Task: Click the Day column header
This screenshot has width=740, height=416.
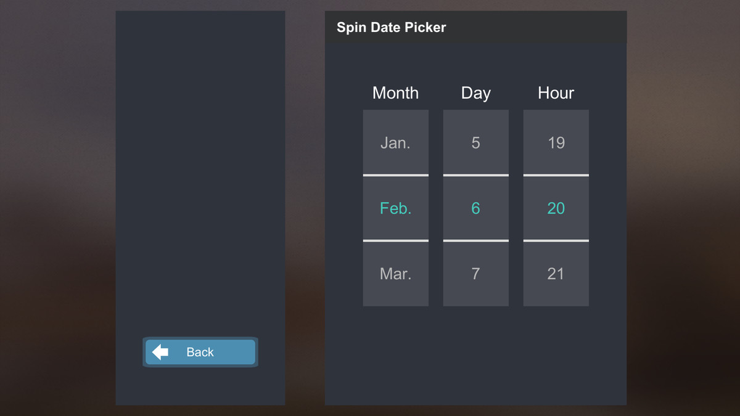Action: [x=475, y=93]
